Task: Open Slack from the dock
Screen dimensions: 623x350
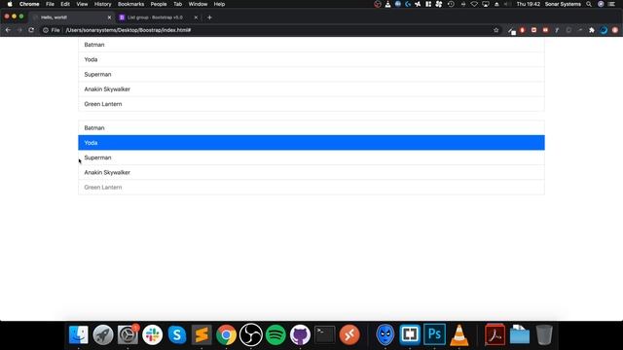Action: pos(152,334)
